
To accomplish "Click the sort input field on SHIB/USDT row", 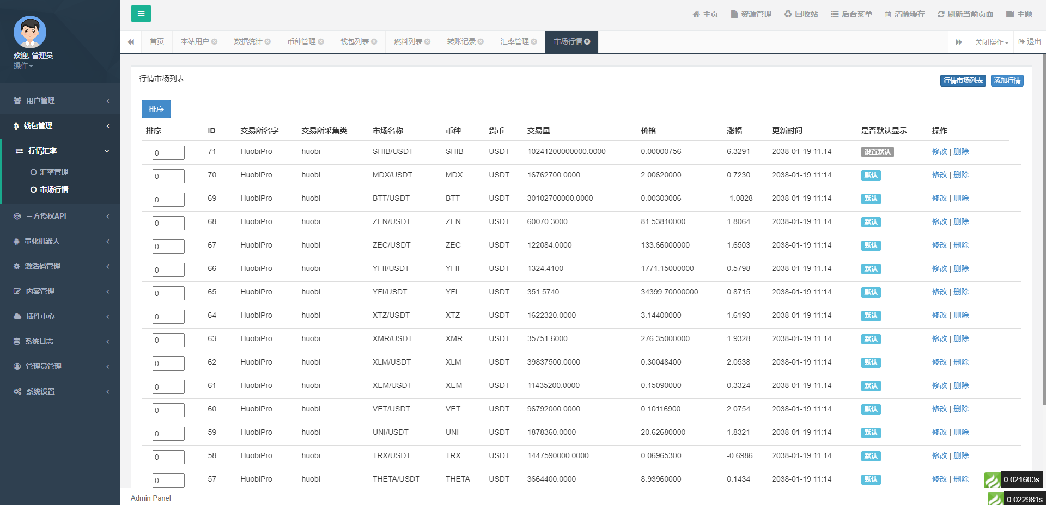I will (x=168, y=152).
